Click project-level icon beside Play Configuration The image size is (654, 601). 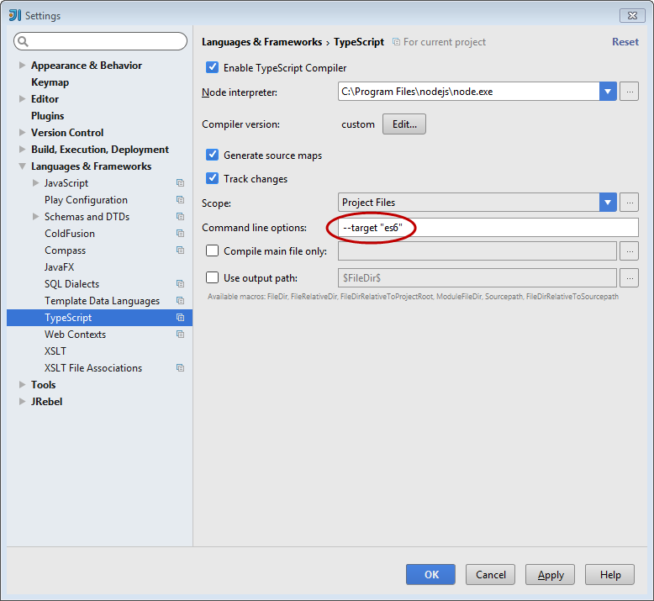pos(180,200)
